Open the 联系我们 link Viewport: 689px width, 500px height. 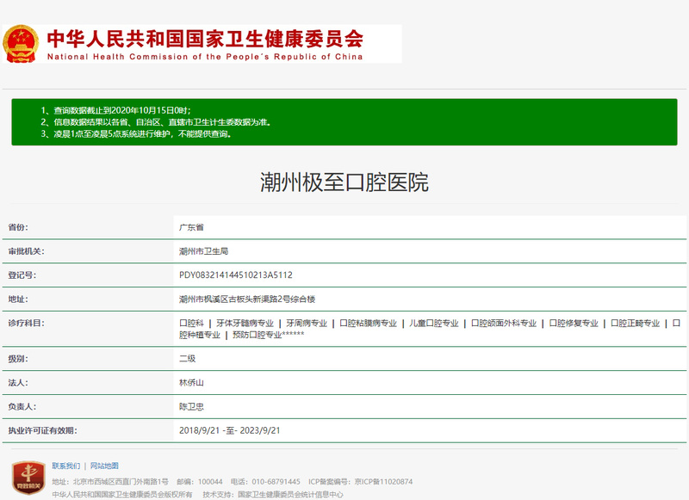(66, 466)
